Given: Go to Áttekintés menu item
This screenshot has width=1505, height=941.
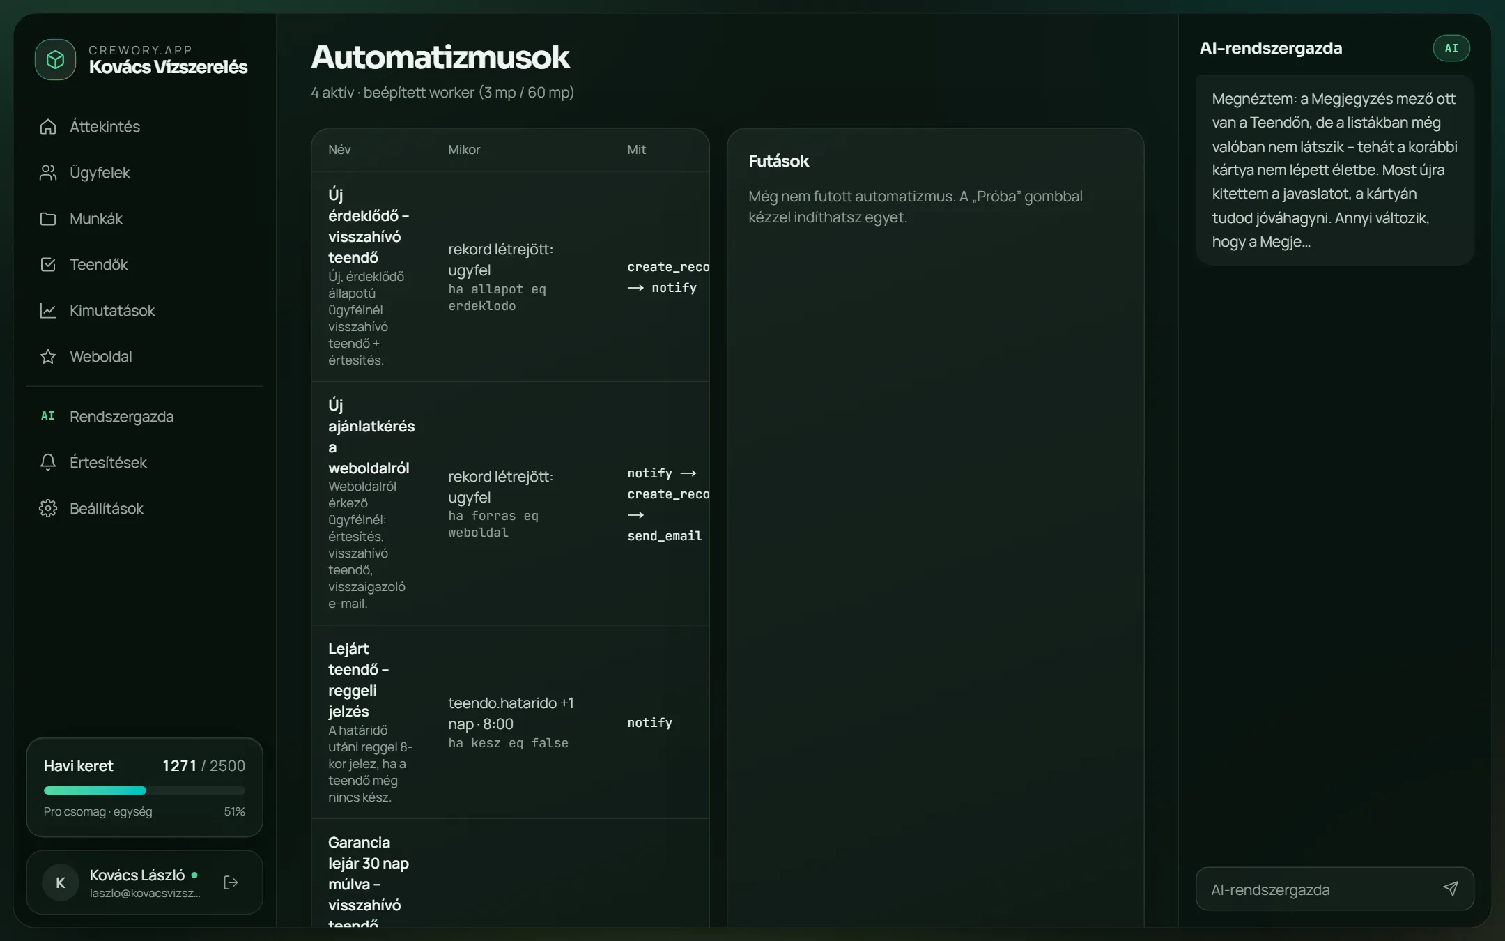Looking at the screenshot, I should click(x=145, y=127).
